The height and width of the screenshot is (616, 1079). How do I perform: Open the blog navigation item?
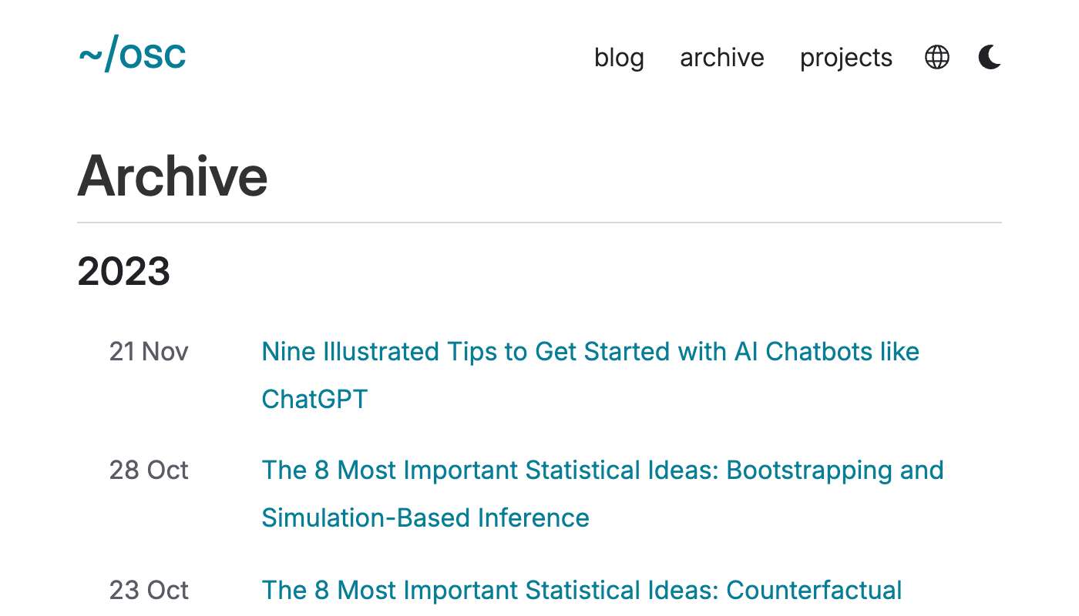tap(619, 58)
